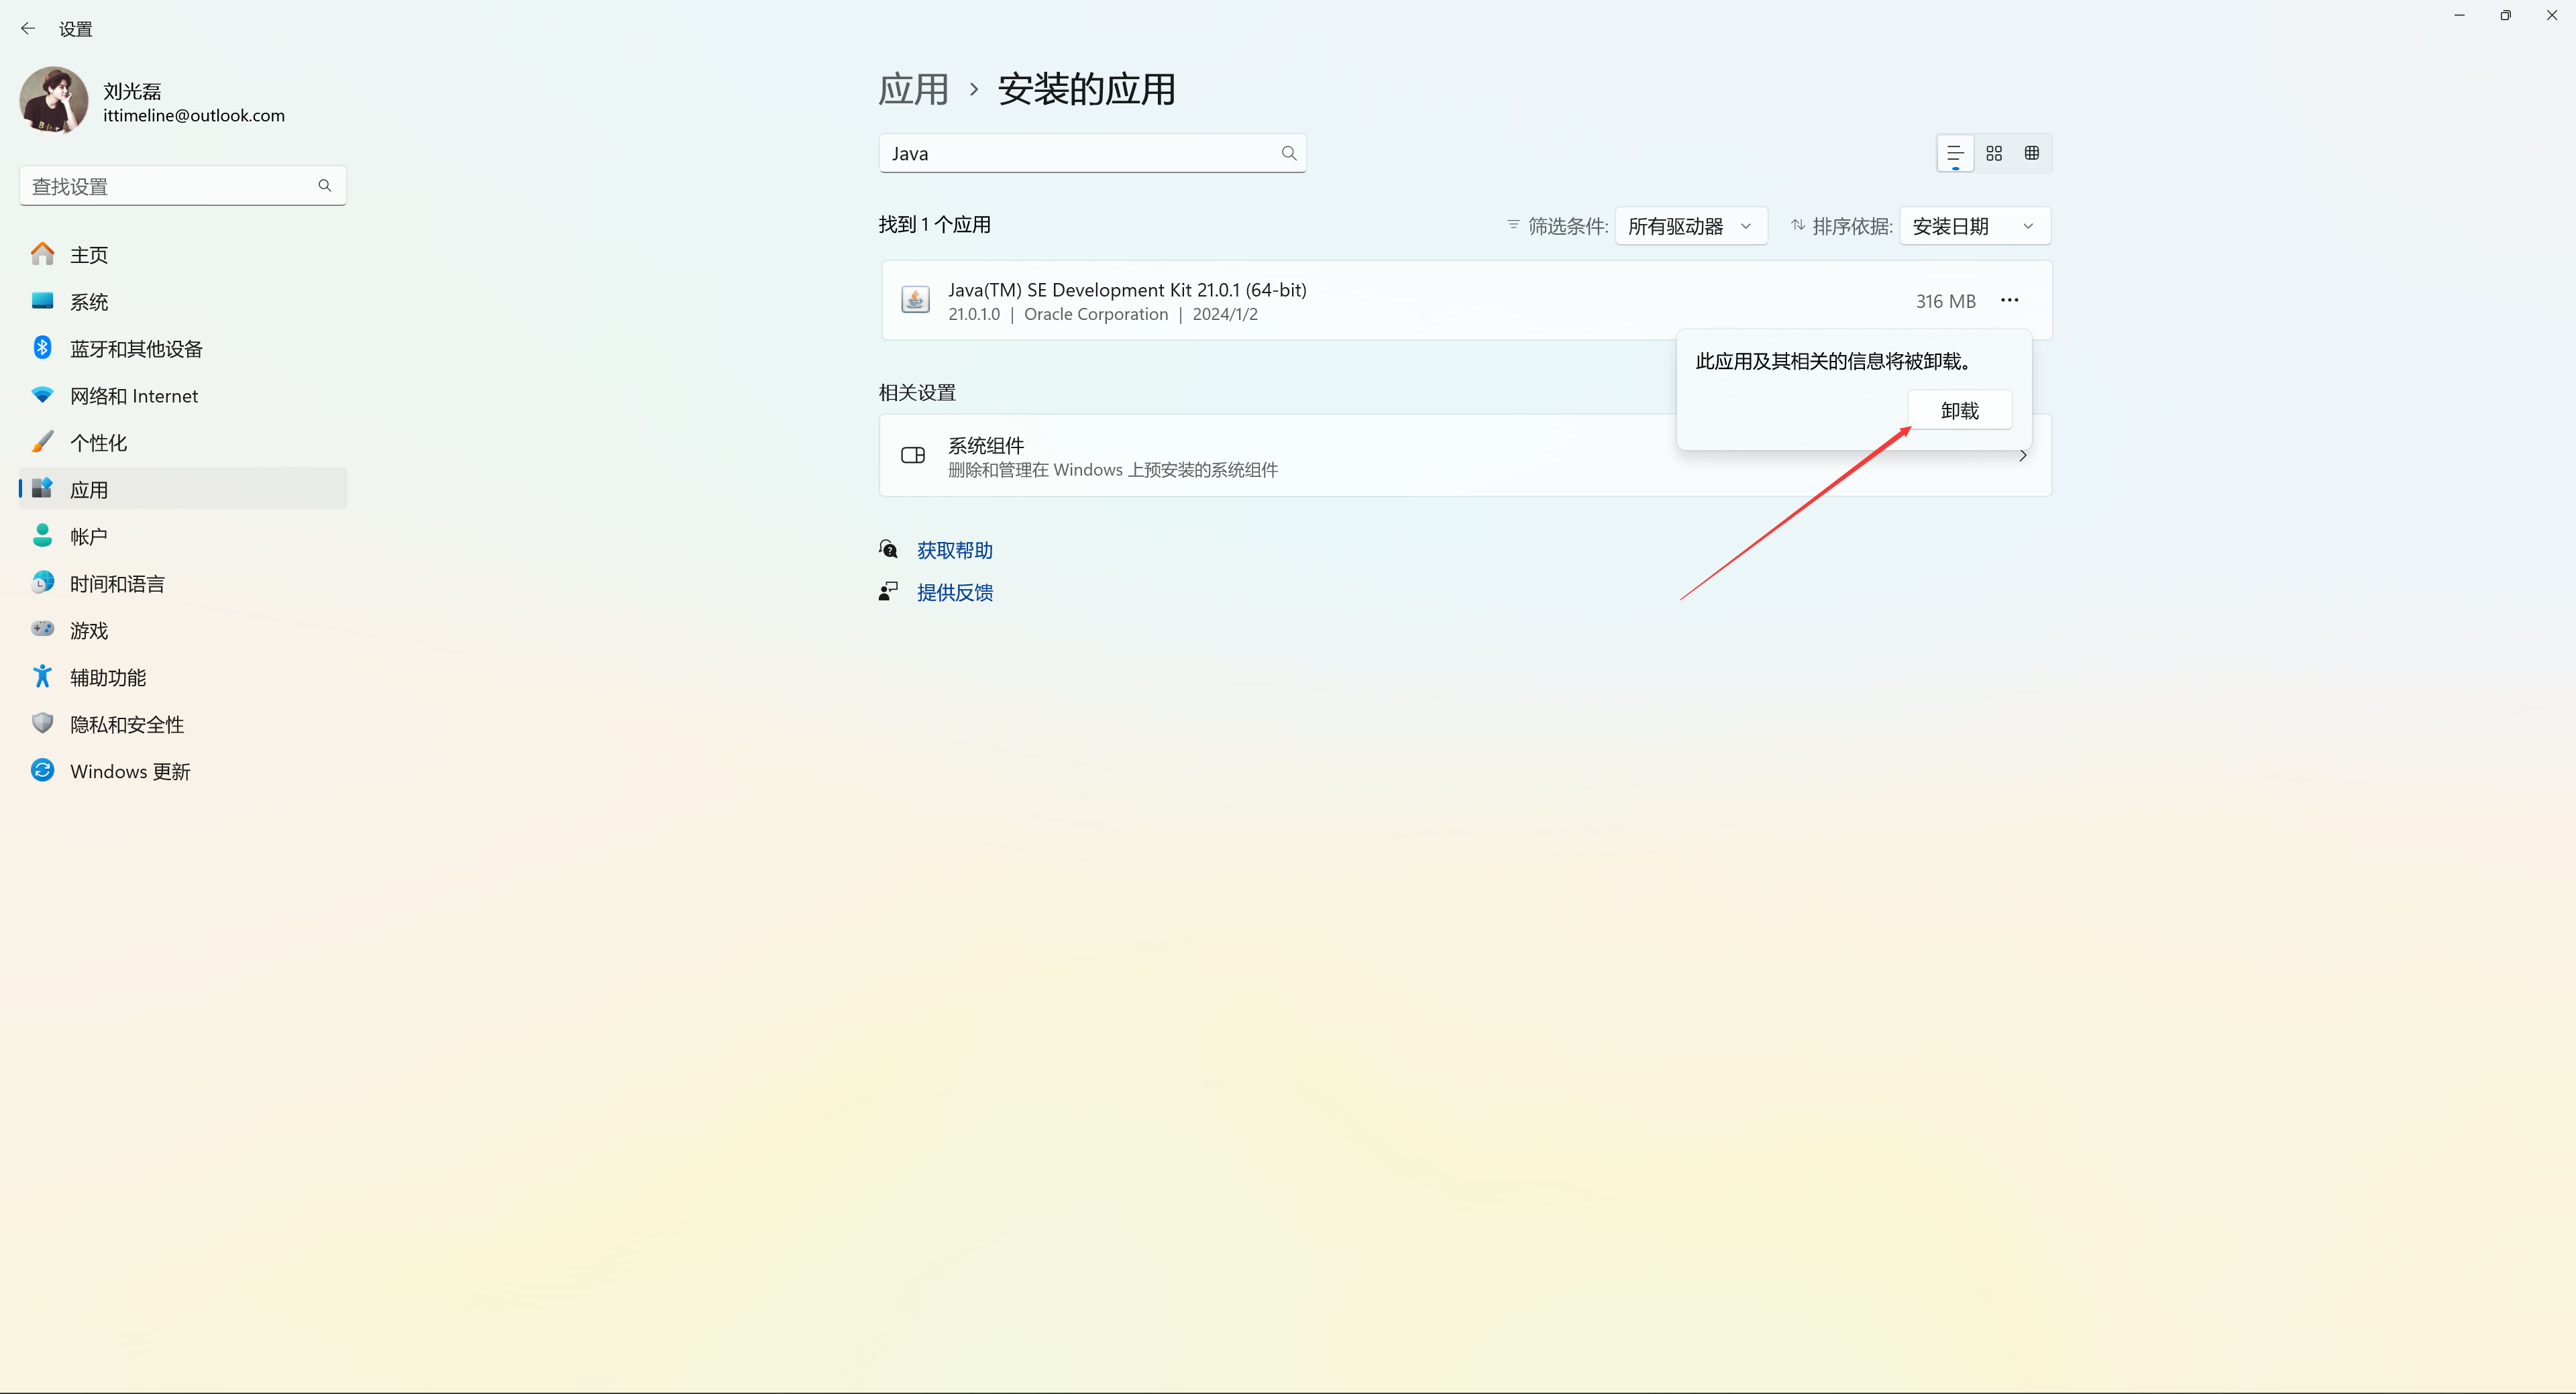2576x1394 pixels.
Task: Click the 系统组件 icon
Action: click(x=913, y=455)
